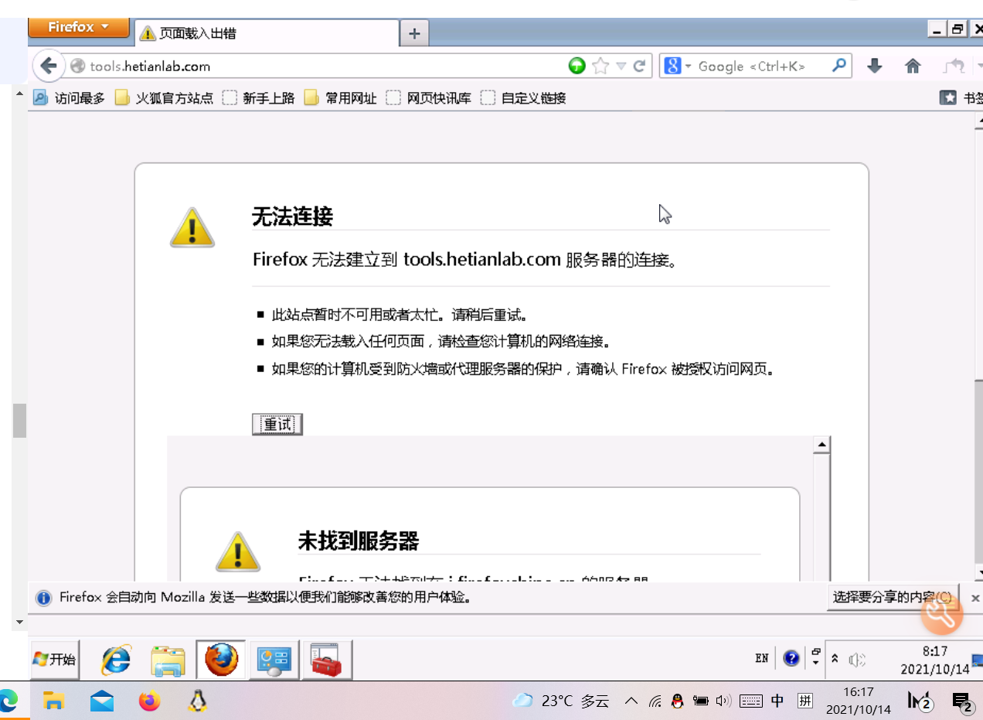The height and width of the screenshot is (720, 983).
Task: Click the green circle arrow in address bar
Action: 577,66
